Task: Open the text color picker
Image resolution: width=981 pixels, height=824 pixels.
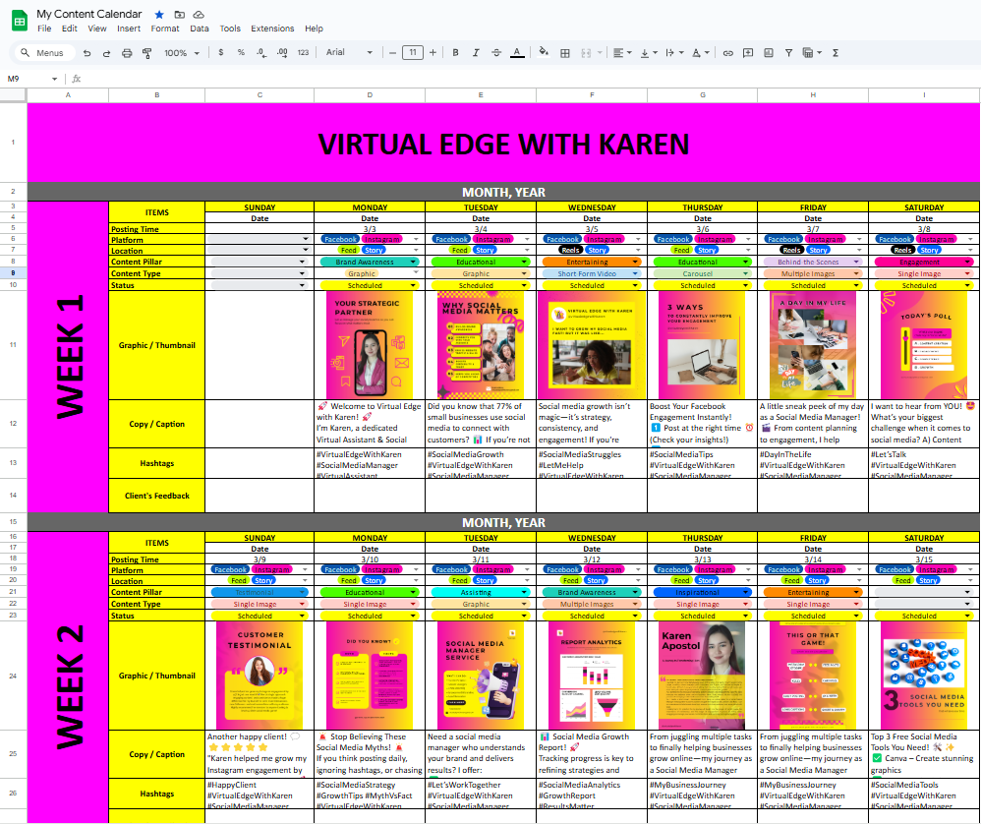Action: point(517,52)
